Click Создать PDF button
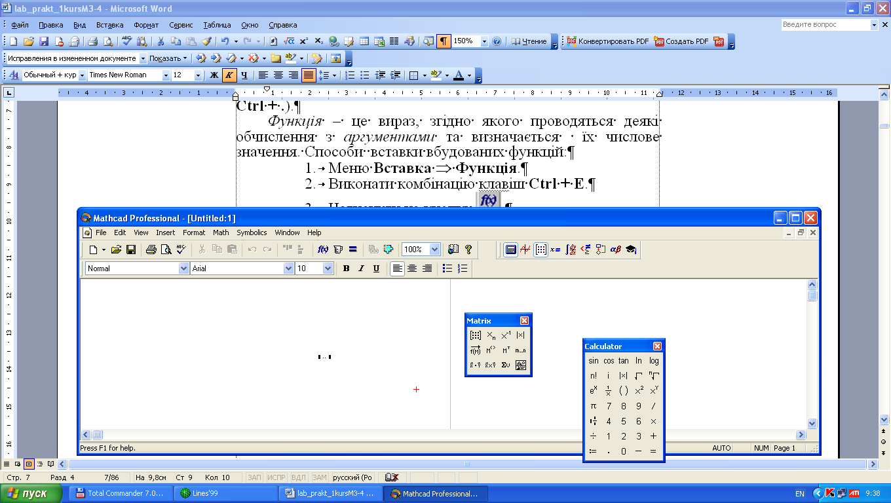The image size is (891, 503). (681, 41)
